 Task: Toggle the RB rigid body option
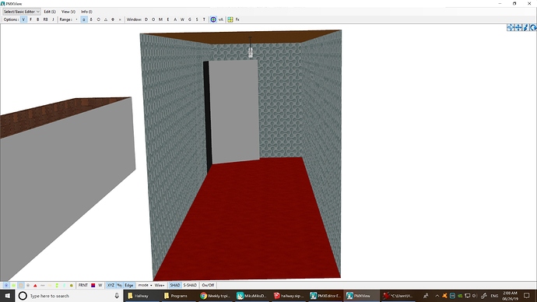pyautogui.click(x=45, y=19)
